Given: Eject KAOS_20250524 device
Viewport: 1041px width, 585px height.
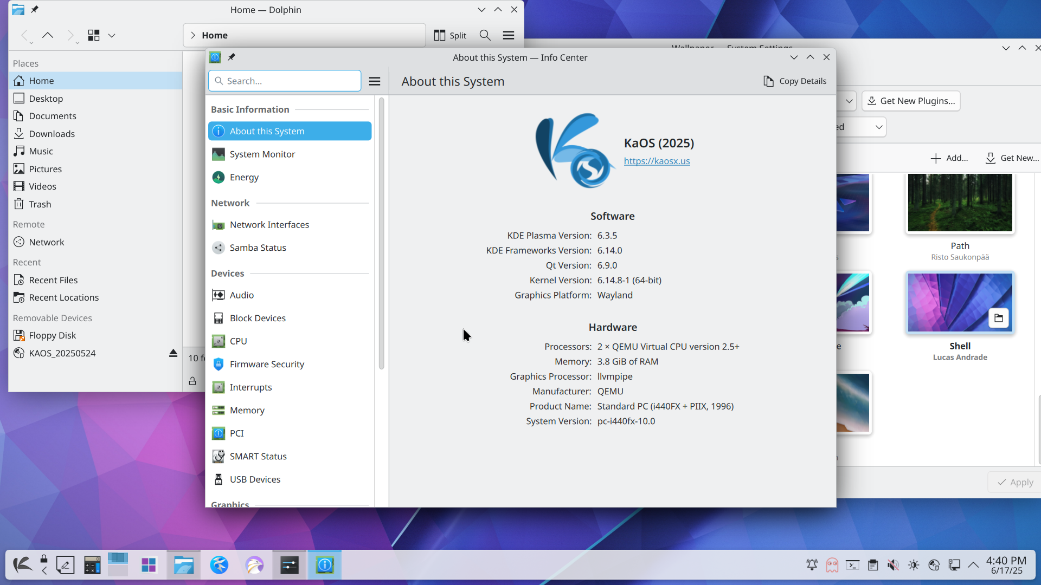Looking at the screenshot, I should coord(173,353).
